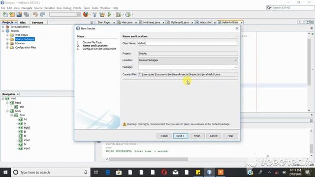
Task: Click the Build Project hammer icon
Action: click(x=94, y=14)
